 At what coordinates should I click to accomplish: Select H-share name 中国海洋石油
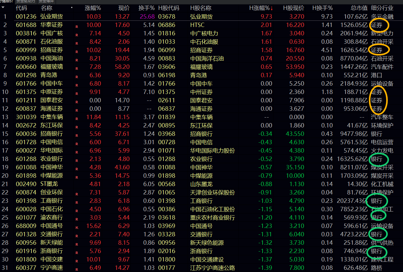tap(207, 58)
